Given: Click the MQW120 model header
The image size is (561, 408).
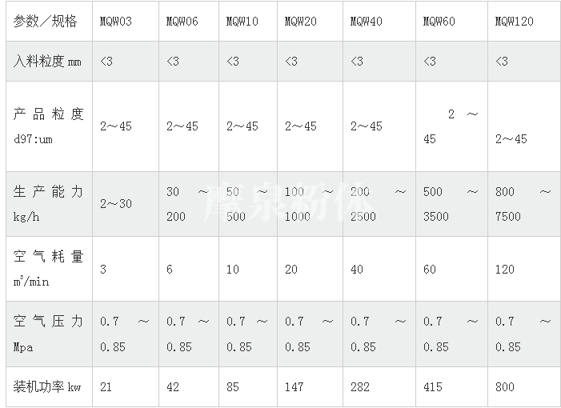Looking at the screenshot, I should tap(514, 22).
